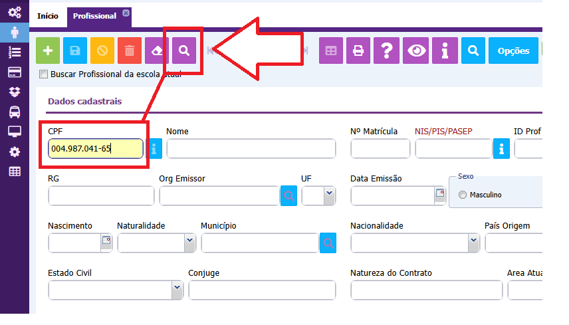Click the eye view icon in toolbar
Viewport: 569px width, 325px height.
pos(417,51)
